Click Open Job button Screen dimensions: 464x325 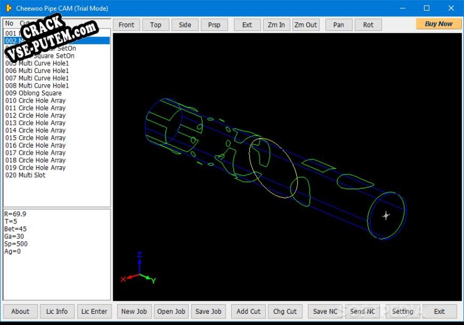171,312
